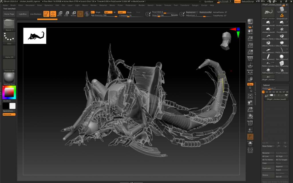Screen dimensions: 293x183
Task: Click the camera head orientation widget
Action: [226, 41]
